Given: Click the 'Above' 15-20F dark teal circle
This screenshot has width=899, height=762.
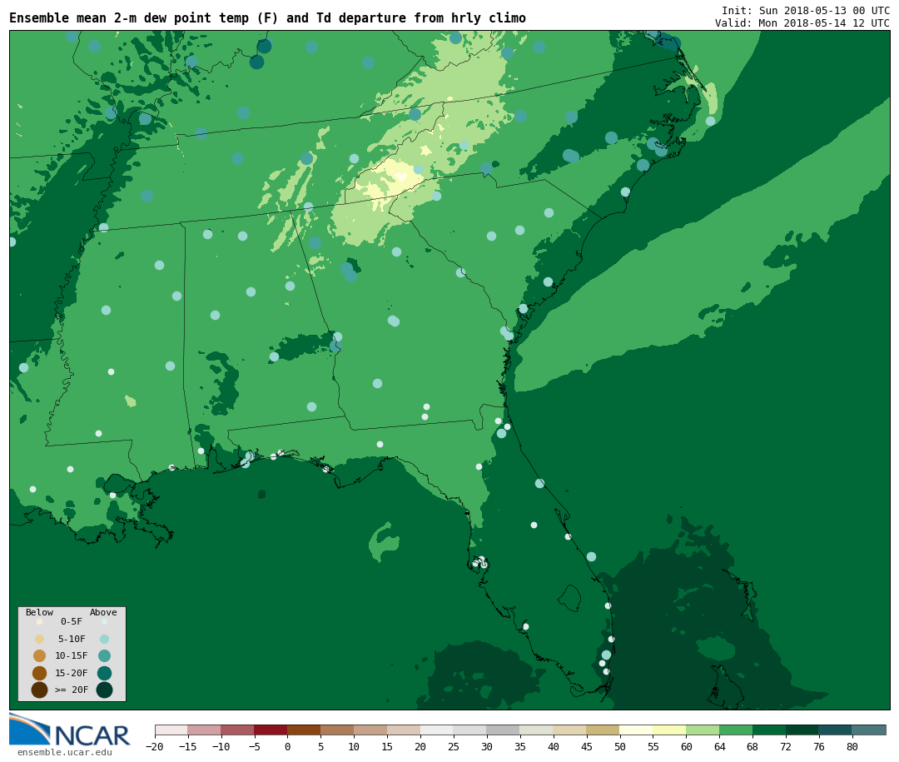Looking at the screenshot, I should (x=104, y=673).
